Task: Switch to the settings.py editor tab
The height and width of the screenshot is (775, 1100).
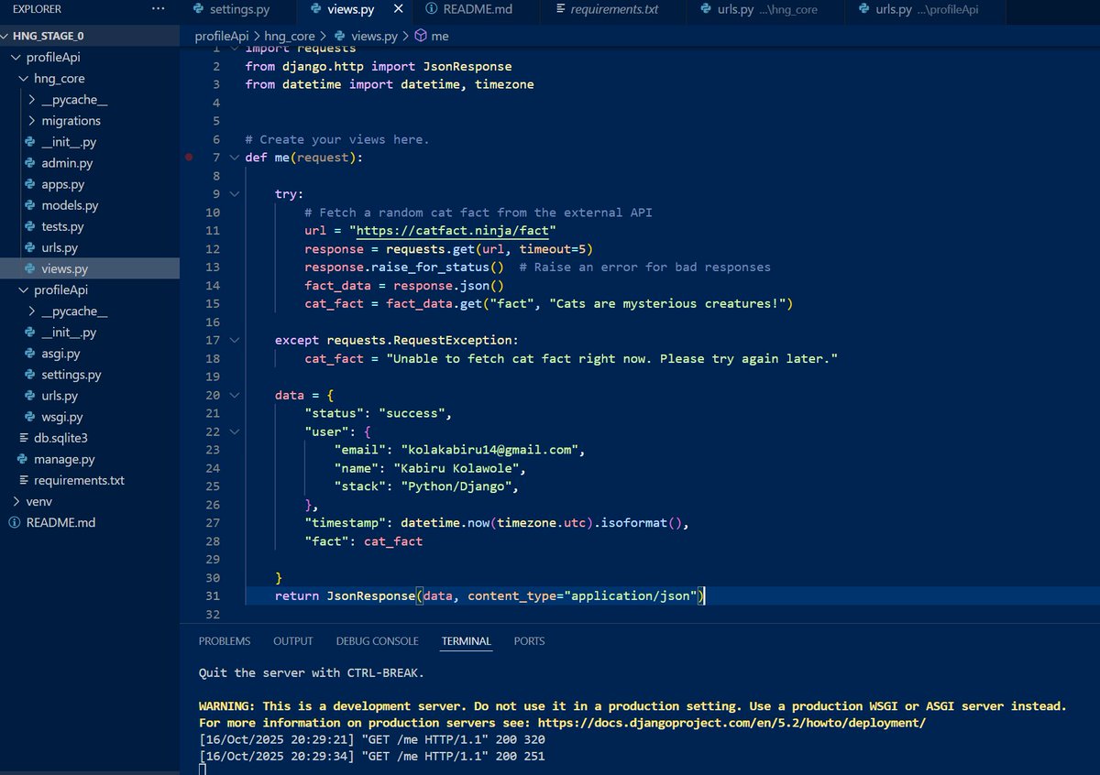Action: pos(237,11)
